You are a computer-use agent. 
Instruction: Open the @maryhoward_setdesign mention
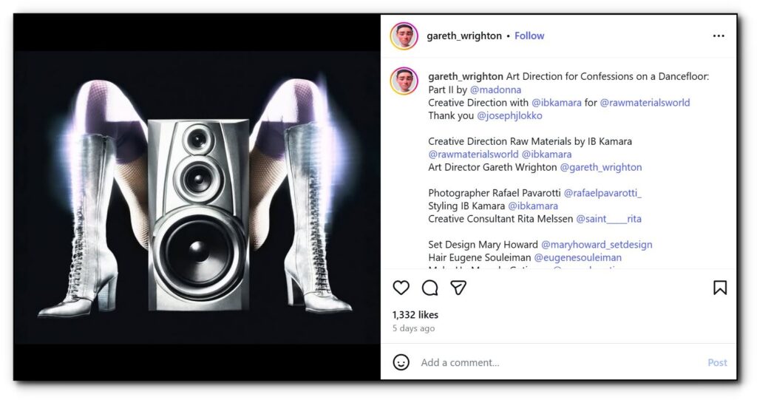[597, 245]
